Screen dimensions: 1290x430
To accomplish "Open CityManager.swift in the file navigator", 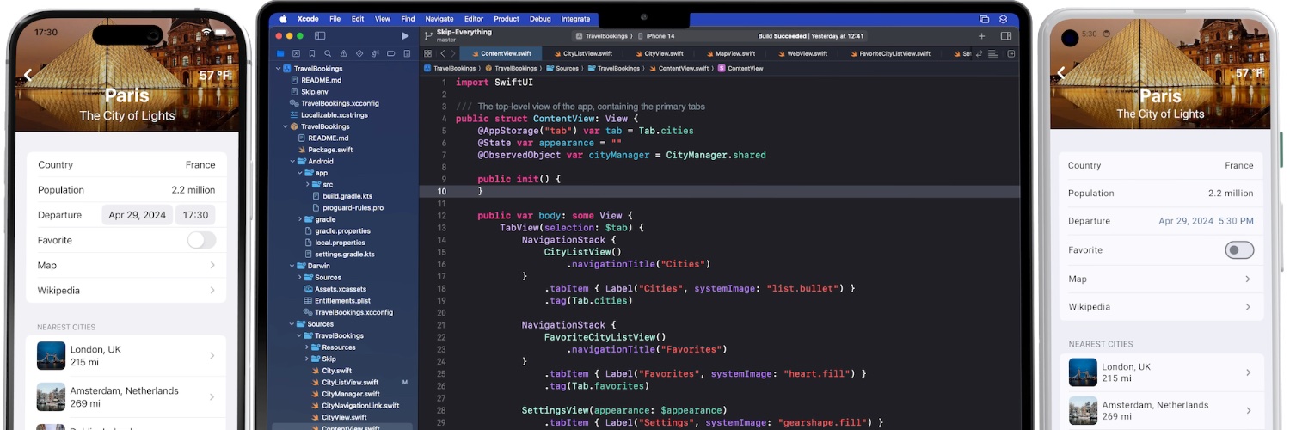I will tap(351, 394).
